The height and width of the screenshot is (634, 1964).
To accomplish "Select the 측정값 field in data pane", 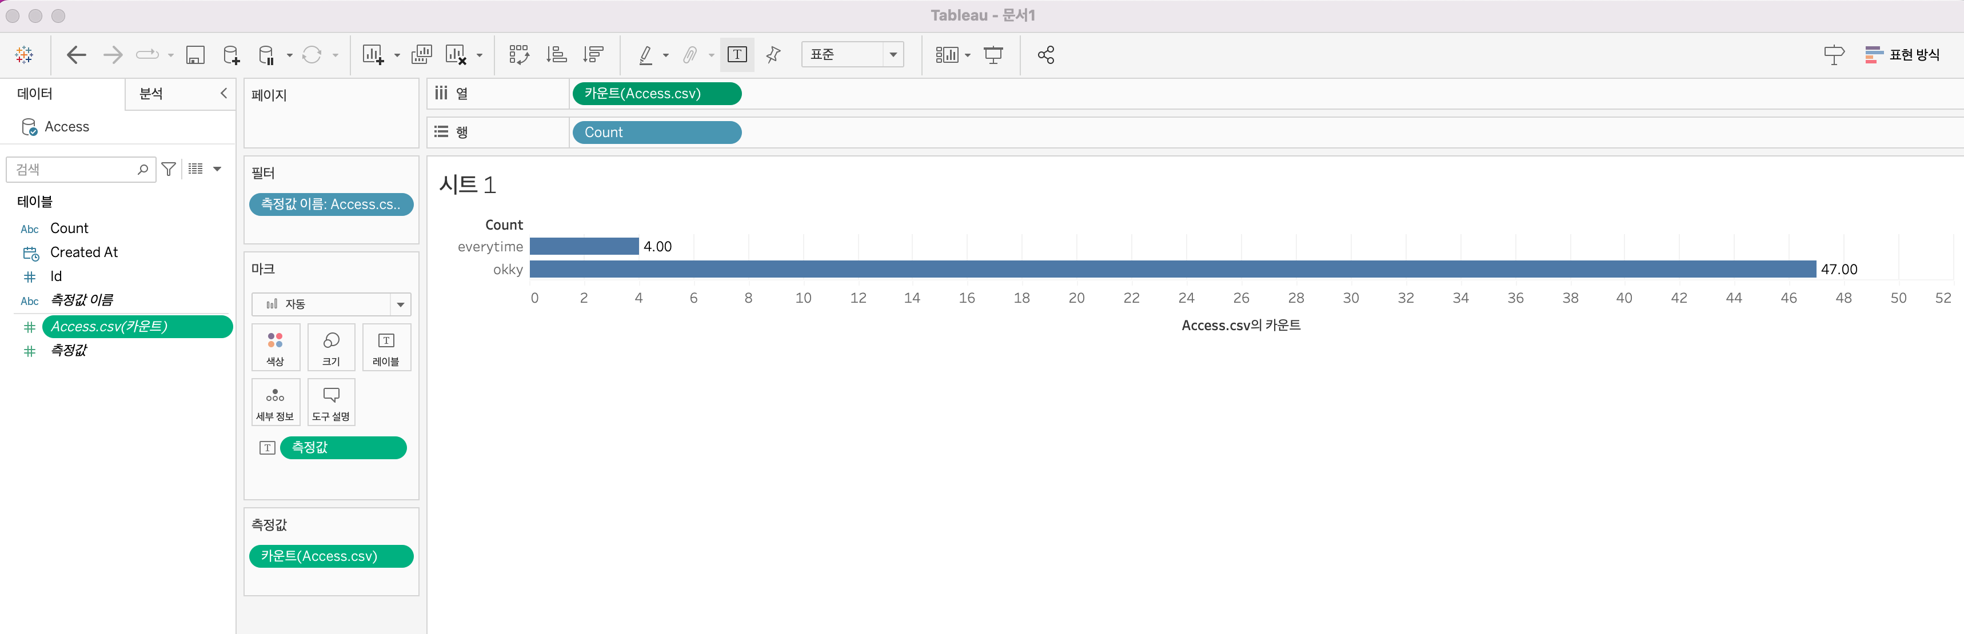I will click(x=69, y=350).
